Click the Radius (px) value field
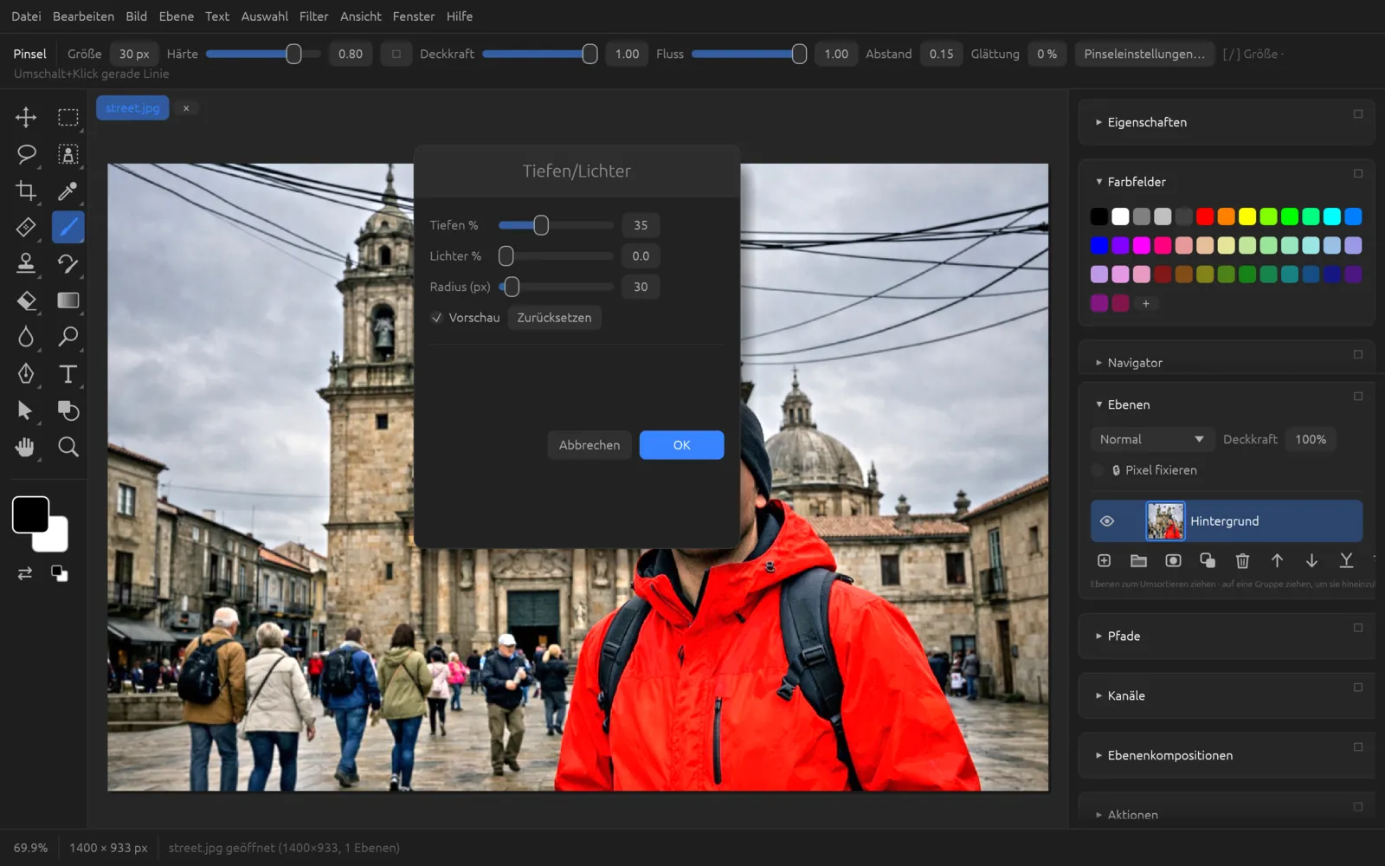Screen dimensions: 1385x866 (x=641, y=287)
